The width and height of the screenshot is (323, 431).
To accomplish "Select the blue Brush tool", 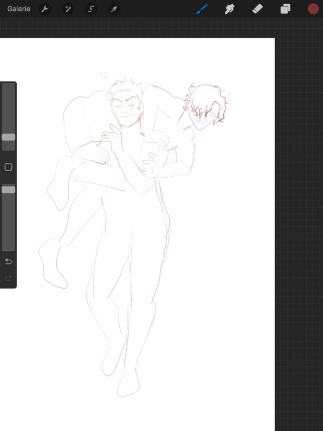I will pos(202,9).
